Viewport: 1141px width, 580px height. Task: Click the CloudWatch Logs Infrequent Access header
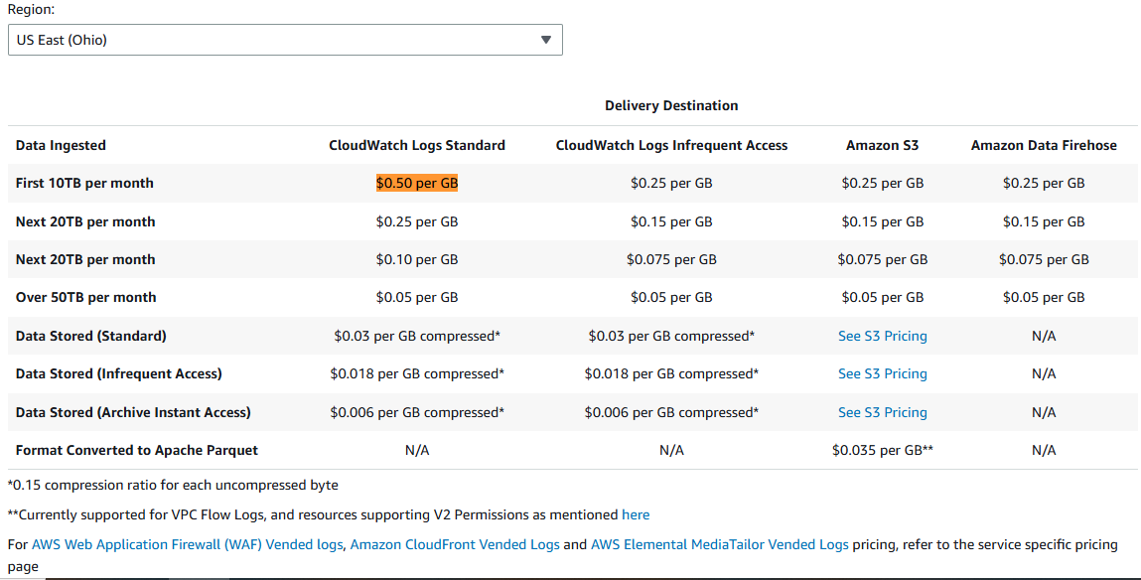point(671,145)
